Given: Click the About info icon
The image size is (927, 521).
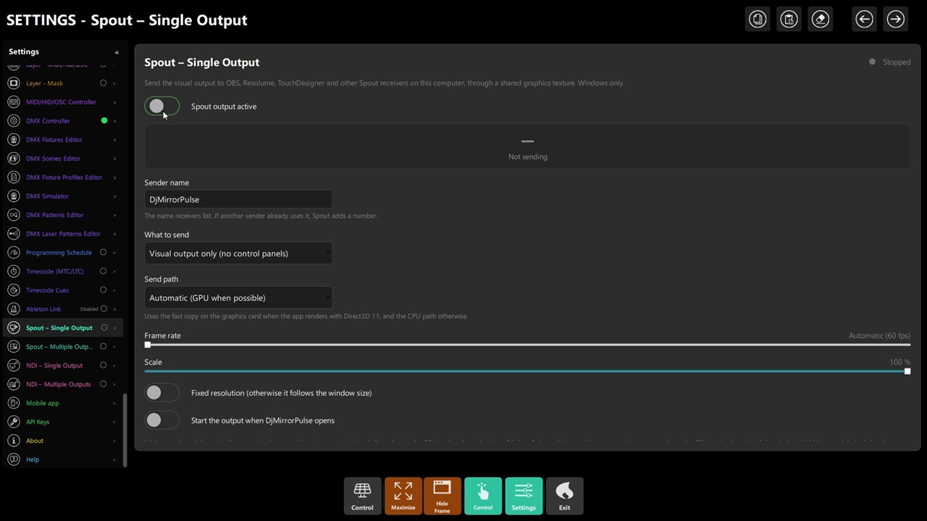Looking at the screenshot, I should coord(13,441).
